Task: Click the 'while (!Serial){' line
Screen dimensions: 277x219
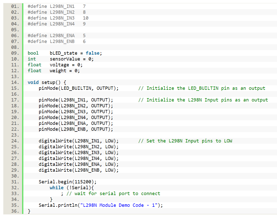Action: coord(72,188)
